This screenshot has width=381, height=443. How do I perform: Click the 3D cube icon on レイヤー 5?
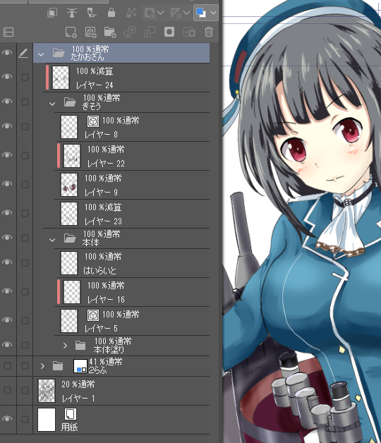[x=93, y=315]
